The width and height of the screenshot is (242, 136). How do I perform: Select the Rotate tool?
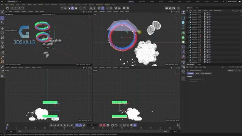(x=2, y=33)
